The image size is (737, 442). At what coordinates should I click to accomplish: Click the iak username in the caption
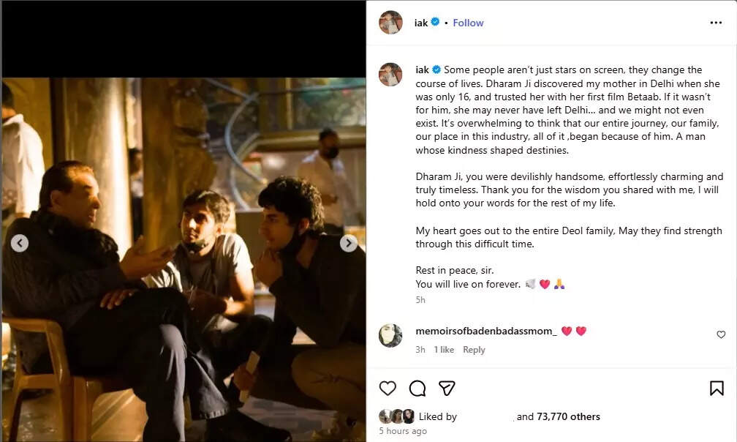tap(422, 70)
